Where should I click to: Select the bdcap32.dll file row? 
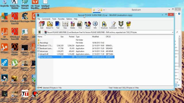(76, 54)
